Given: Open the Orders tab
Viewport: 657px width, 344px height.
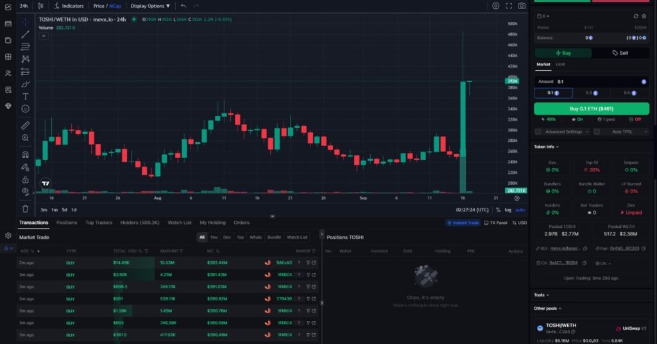Looking at the screenshot, I should tap(241, 223).
